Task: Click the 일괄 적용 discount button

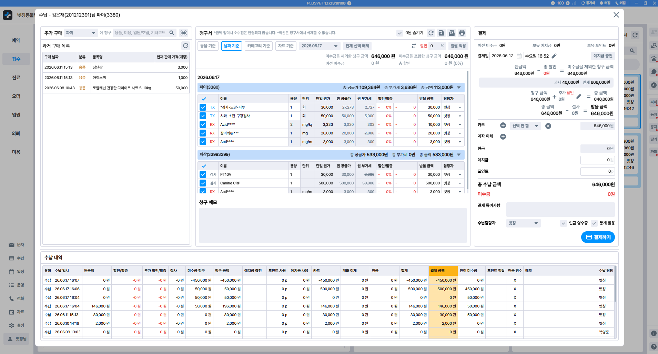Action: (458, 46)
